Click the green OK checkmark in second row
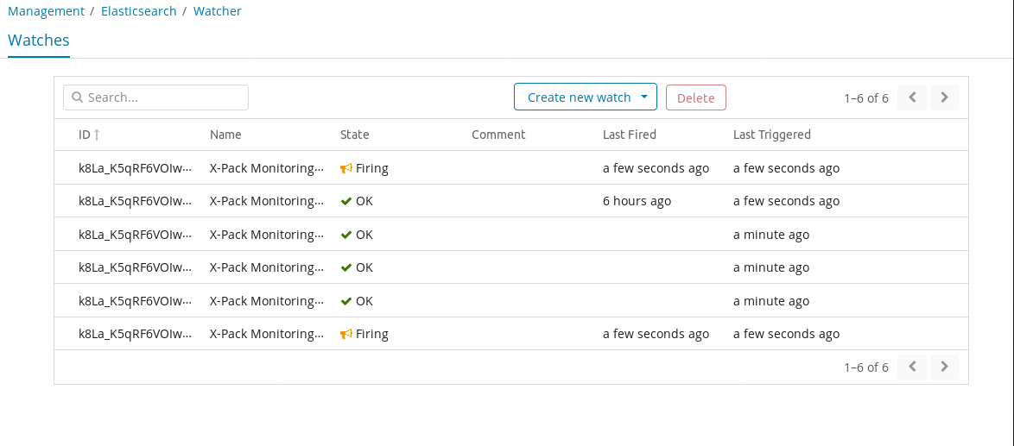Screen dimensions: 1014x446 click(346, 201)
